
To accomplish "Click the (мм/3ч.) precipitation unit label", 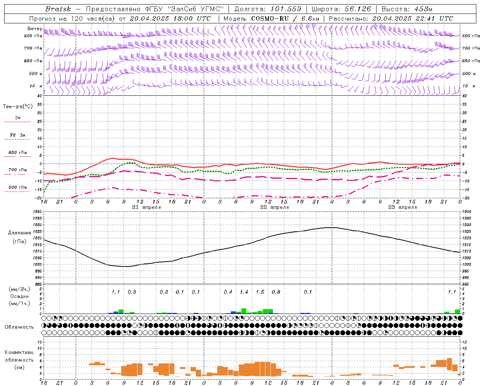I will 19,289.
